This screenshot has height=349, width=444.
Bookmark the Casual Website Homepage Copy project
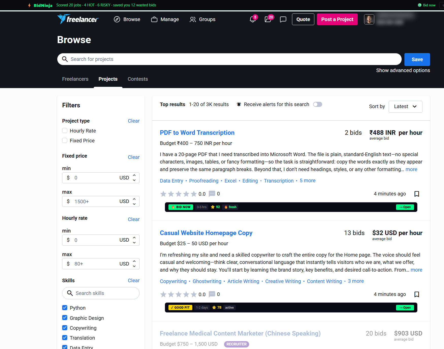(x=417, y=294)
